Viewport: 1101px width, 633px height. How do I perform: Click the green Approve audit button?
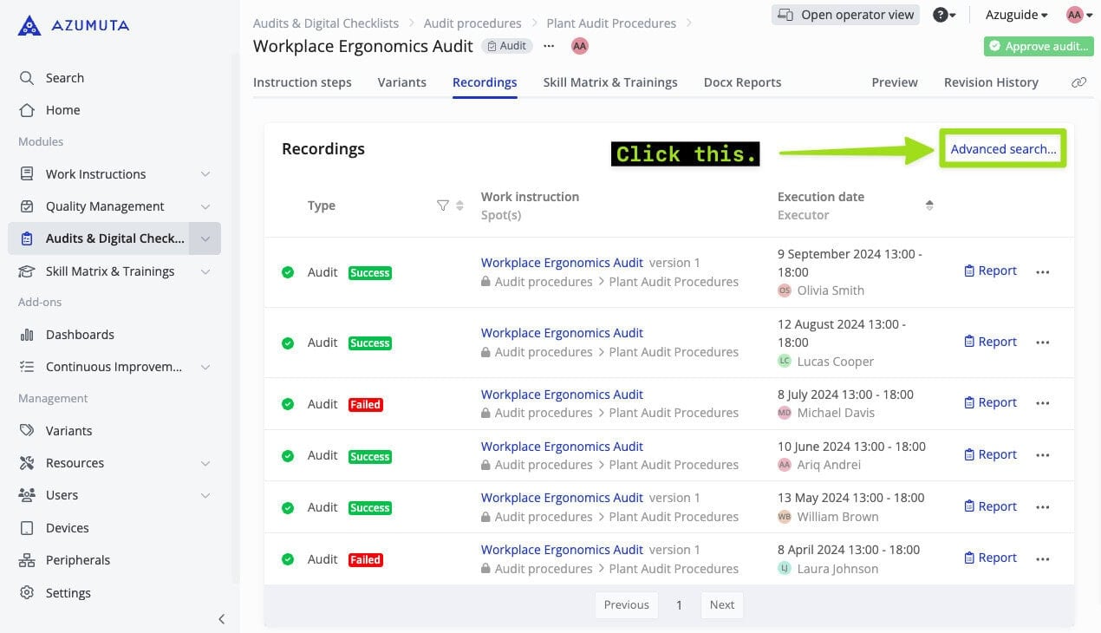click(1038, 46)
